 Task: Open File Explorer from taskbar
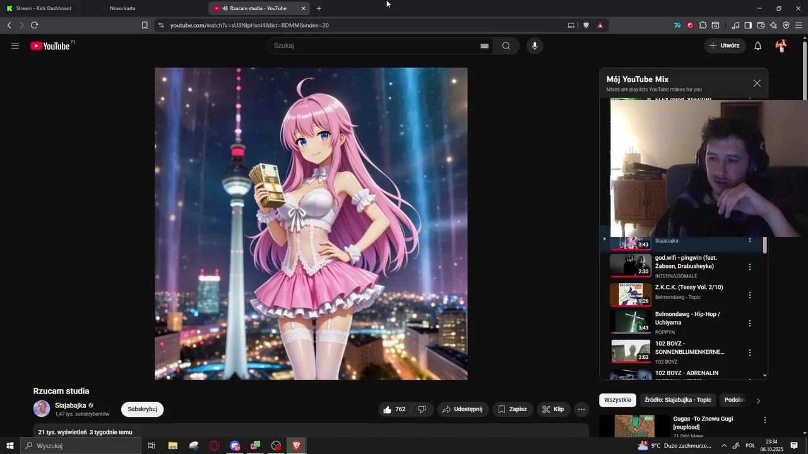click(173, 446)
